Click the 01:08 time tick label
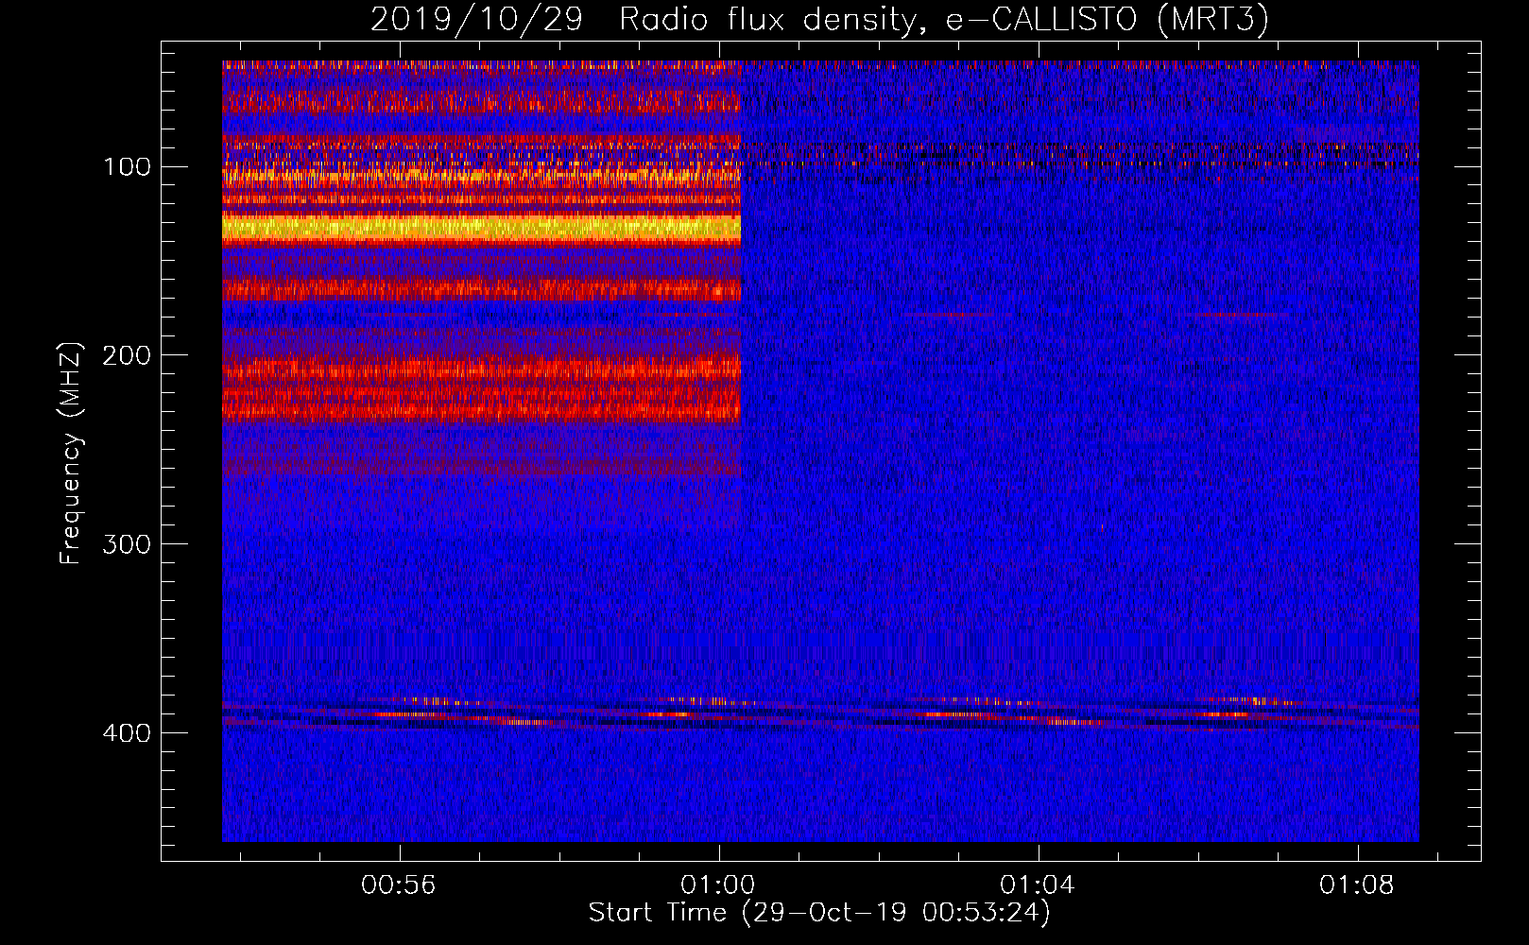 [x=1357, y=885]
